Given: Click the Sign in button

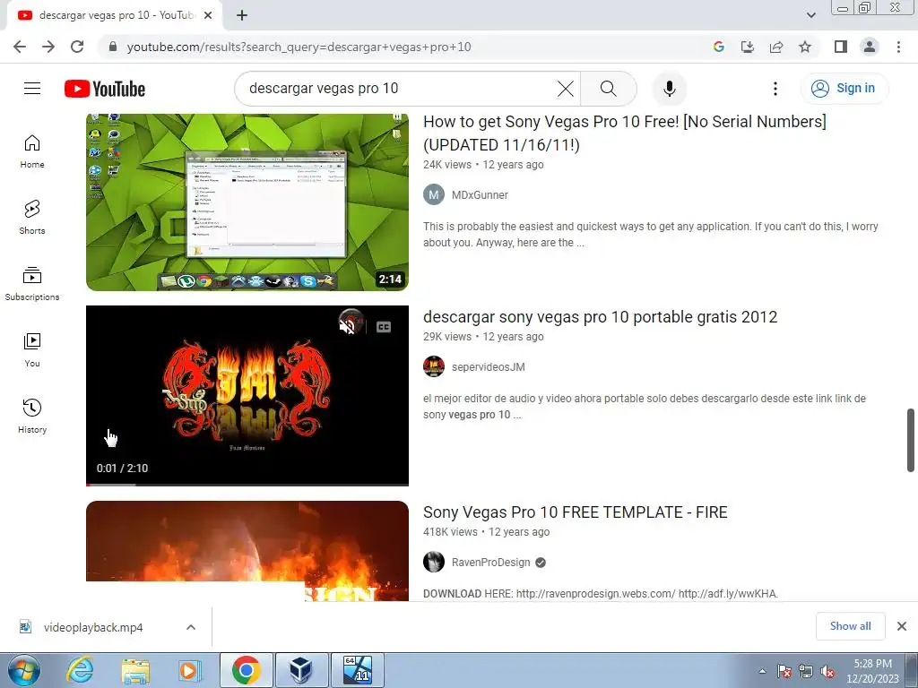Looking at the screenshot, I should click(844, 89).
